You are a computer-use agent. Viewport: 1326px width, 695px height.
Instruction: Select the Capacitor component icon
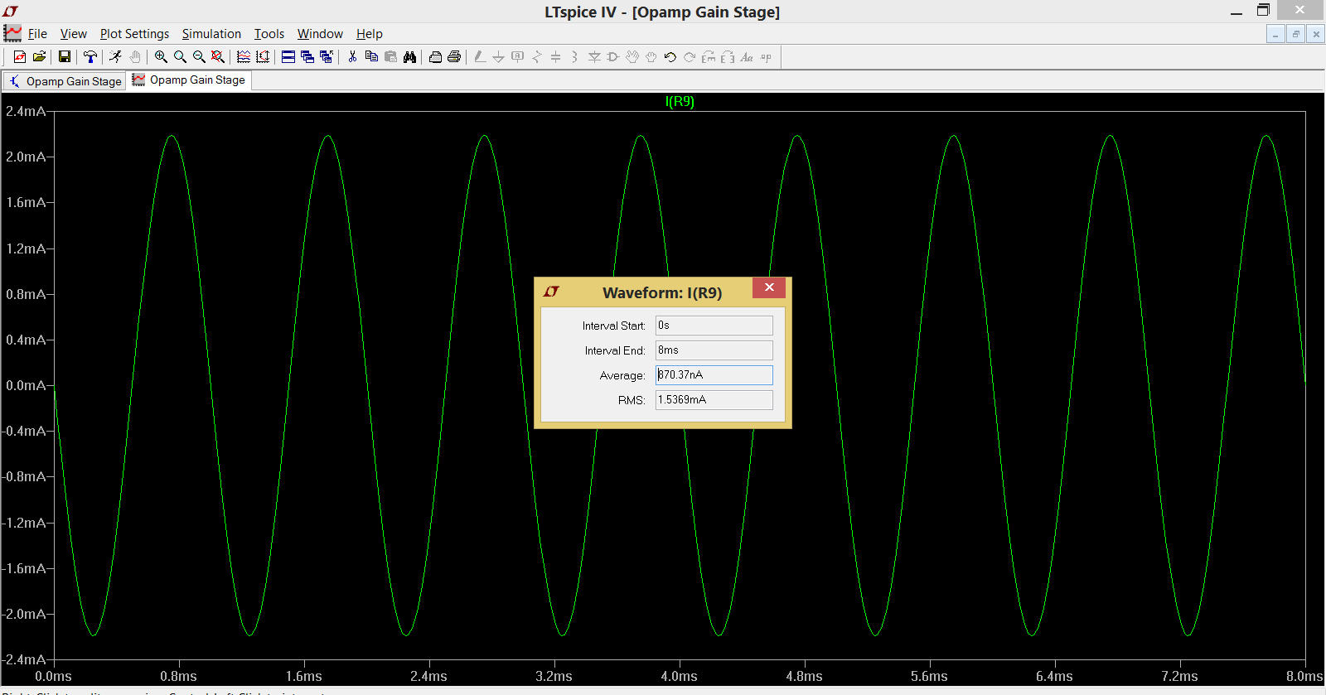[x=556, y=56]
